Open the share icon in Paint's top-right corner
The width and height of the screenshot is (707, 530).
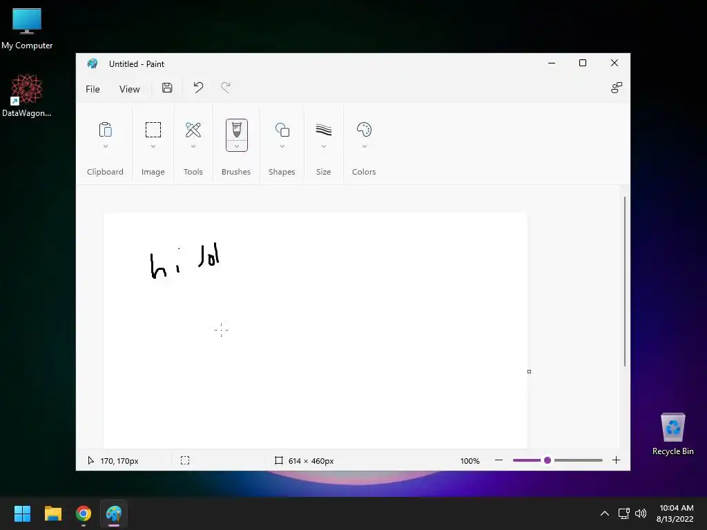pyautogui.click(x=617, y=88)
